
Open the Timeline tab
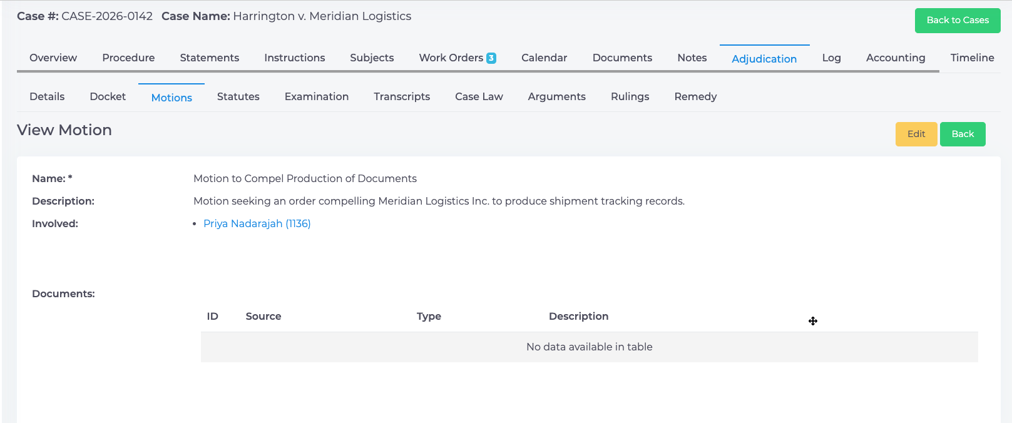tap(972, 58)
